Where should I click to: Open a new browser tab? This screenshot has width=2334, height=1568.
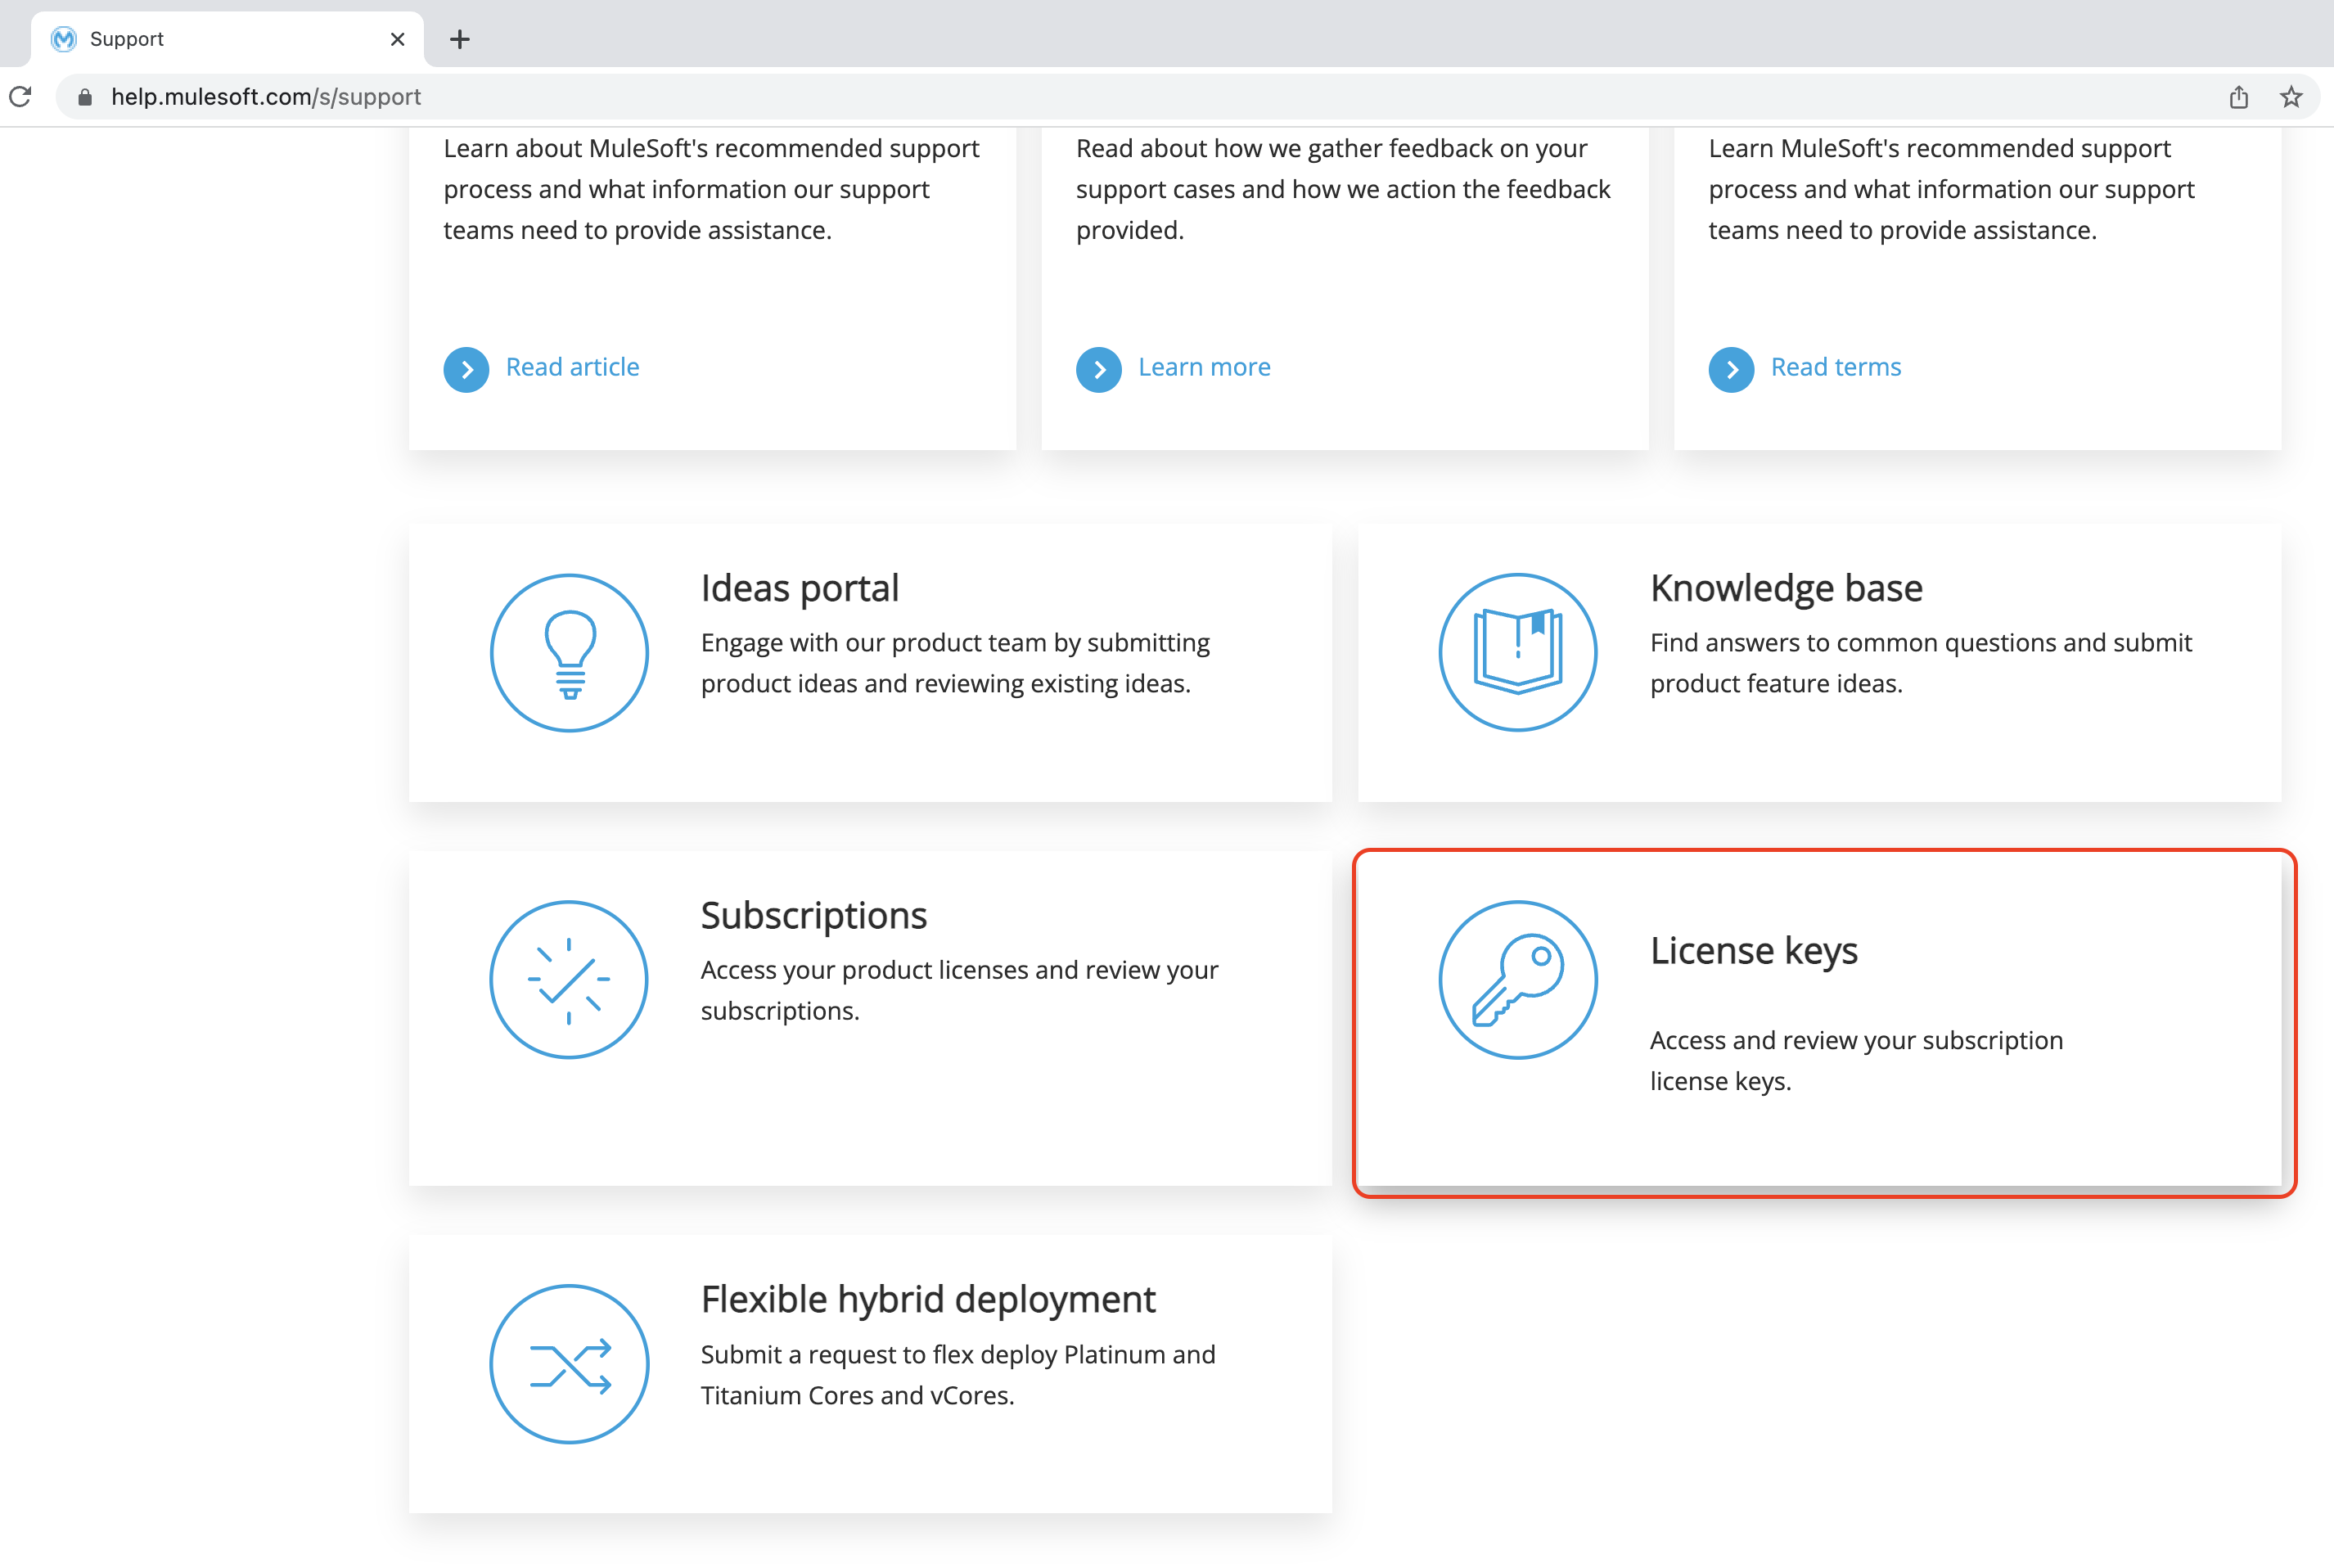pyautogui.click(x=460, y=39)
